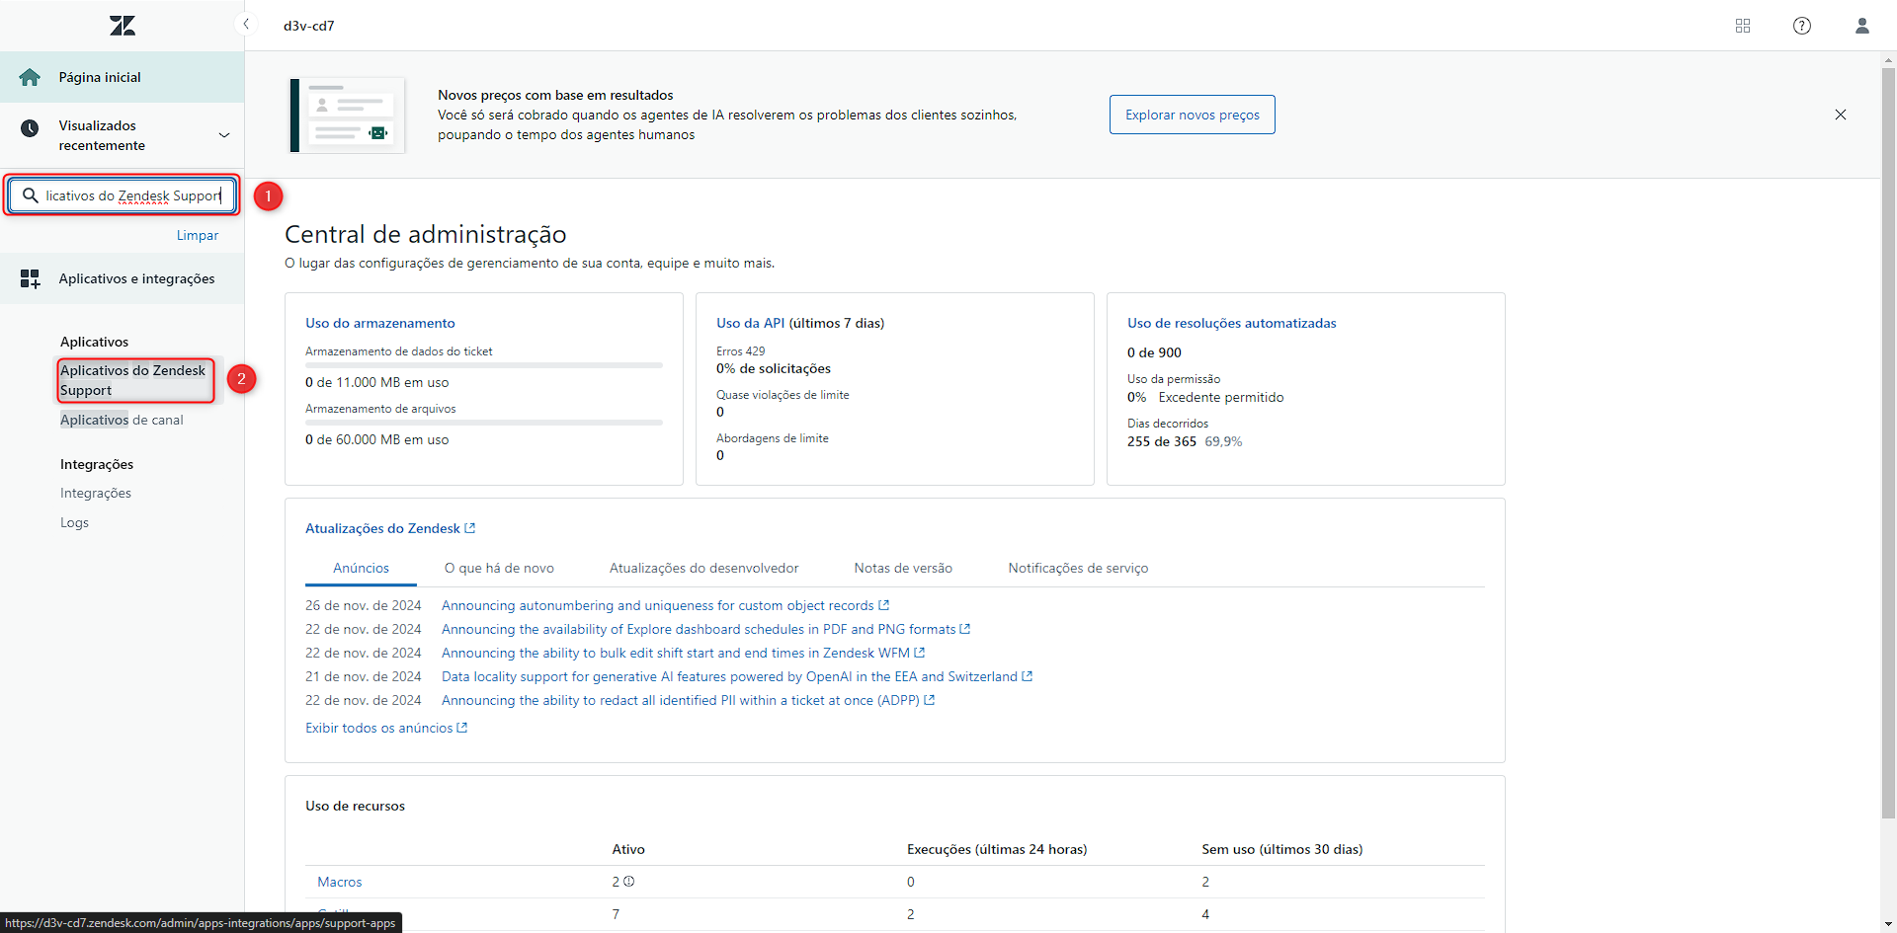The width and height of the screenshot is (1897, 933).
Task: Click Erros 429 label
Action: [x=740, y=350]
